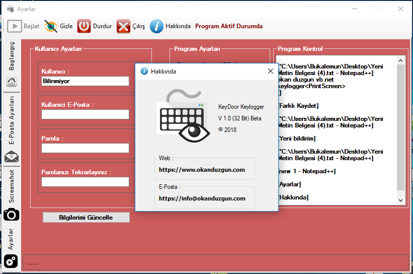Click the keyboard-eye KeyDoor logo
Viewport: 413px width, 274px height.
click(x=183, y=116)
